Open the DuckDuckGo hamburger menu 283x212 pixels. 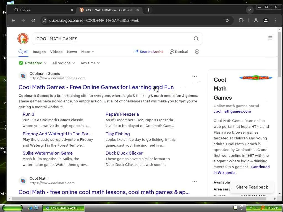pyautogui.click(x=270, y=38)
